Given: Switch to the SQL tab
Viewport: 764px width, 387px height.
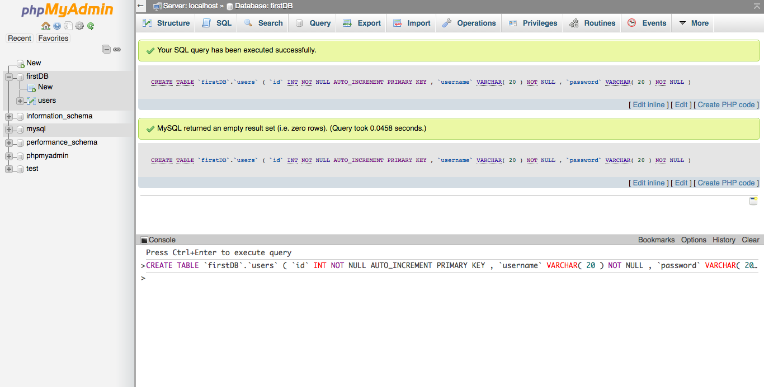Looking at the screenshot, I should (x=216, y=23).
